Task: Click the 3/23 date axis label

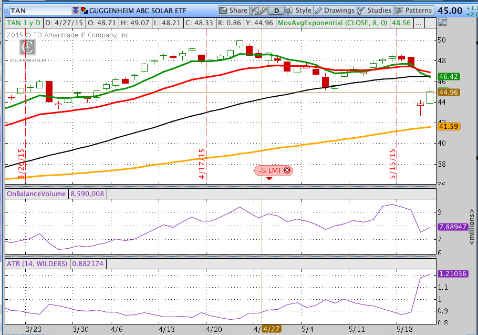Action: click(x=33, y=330)
